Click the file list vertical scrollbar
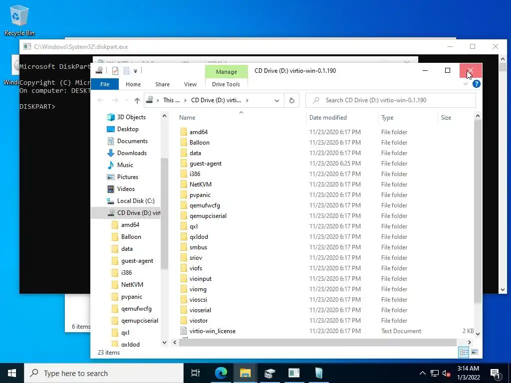Image resolution: width=511 pixels, height=383 pixels. click(478, 211)
